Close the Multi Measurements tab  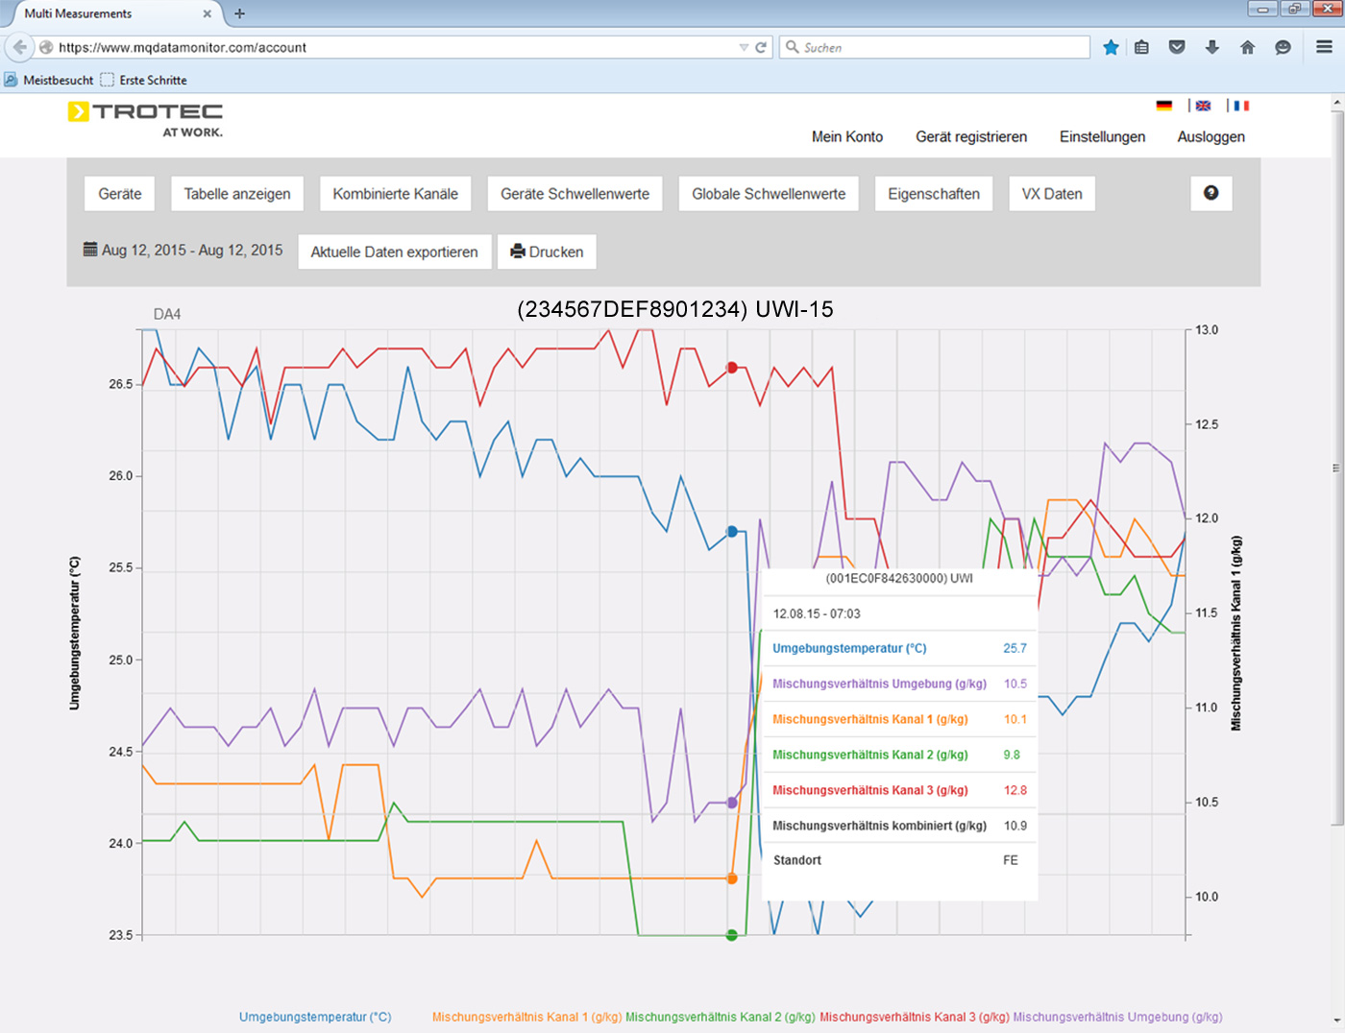click(x=207, y=13)
